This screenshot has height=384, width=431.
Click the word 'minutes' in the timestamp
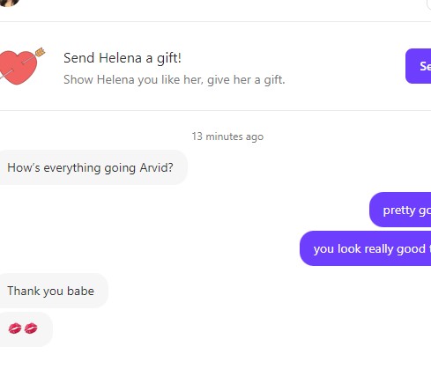(x=224, y=137)
